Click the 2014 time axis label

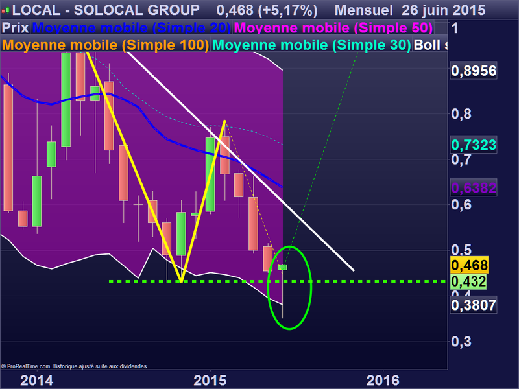(37, 381)
